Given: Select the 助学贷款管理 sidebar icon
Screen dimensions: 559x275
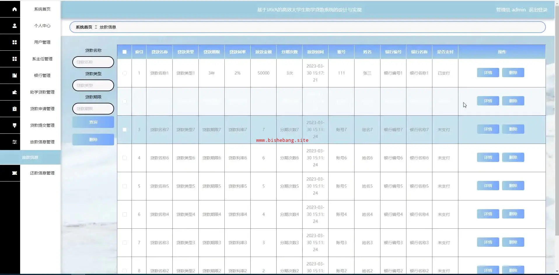Looking at the screenshot, I should [14, 92].
